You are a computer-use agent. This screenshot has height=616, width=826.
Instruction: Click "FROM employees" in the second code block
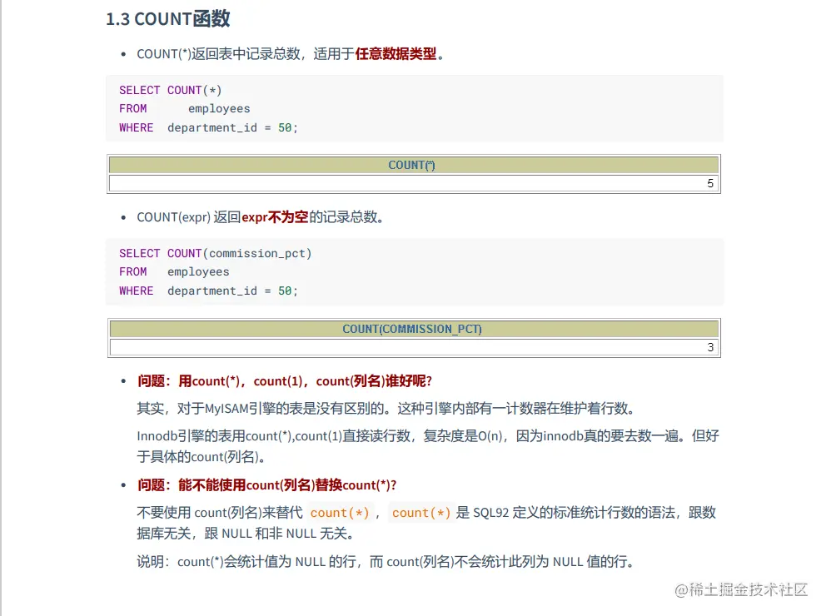pyautogui.click(x=174, y=271)
